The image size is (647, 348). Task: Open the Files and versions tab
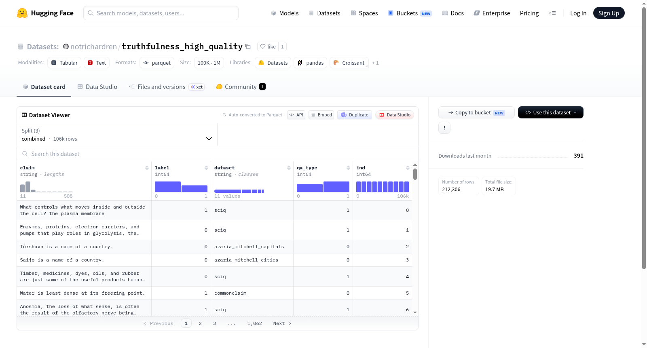pos(167,87)
